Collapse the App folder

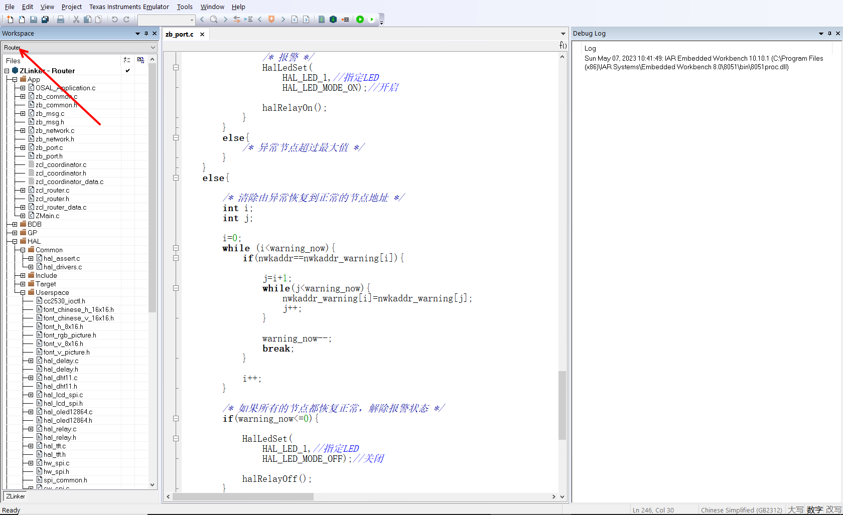(15, 79)
